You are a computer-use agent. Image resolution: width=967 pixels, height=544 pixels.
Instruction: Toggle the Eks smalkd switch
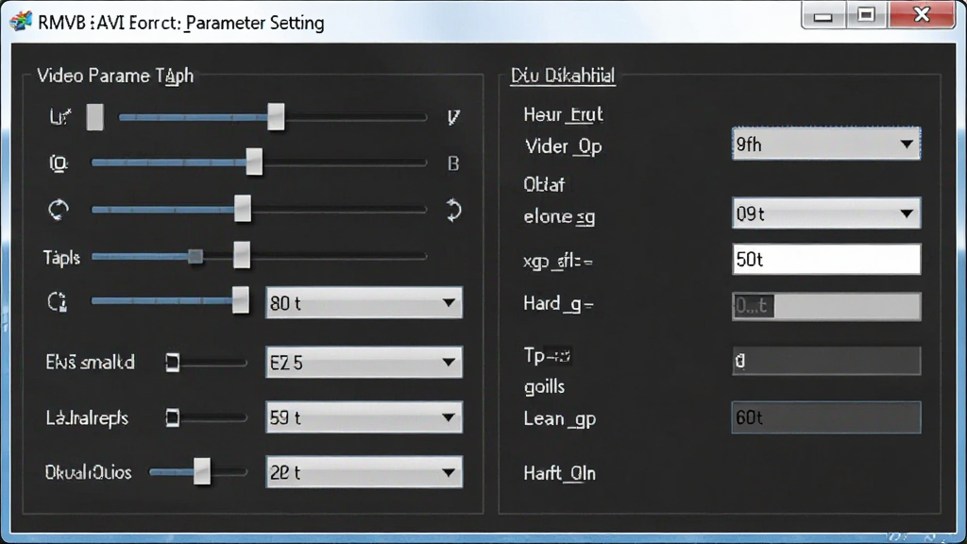(173, 363)
